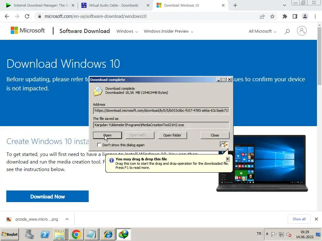Viewport: 322px width, 241px height.
Task: Click the muted volume tray icon
Action: [289, 234]
